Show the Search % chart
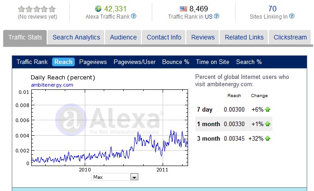The image size is (314, 191). point(249,62)
